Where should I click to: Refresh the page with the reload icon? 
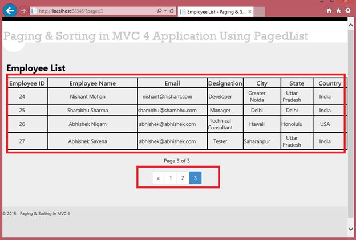coord(172,11)
